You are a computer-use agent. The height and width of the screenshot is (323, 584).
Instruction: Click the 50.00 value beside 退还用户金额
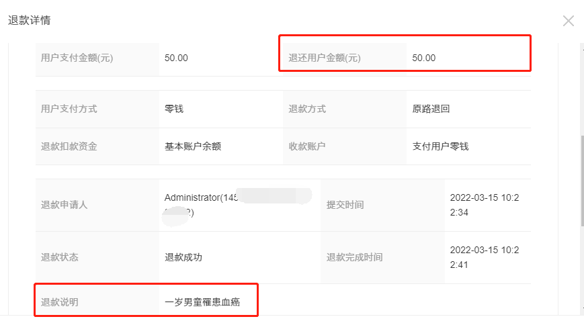[x=424, y=58]
